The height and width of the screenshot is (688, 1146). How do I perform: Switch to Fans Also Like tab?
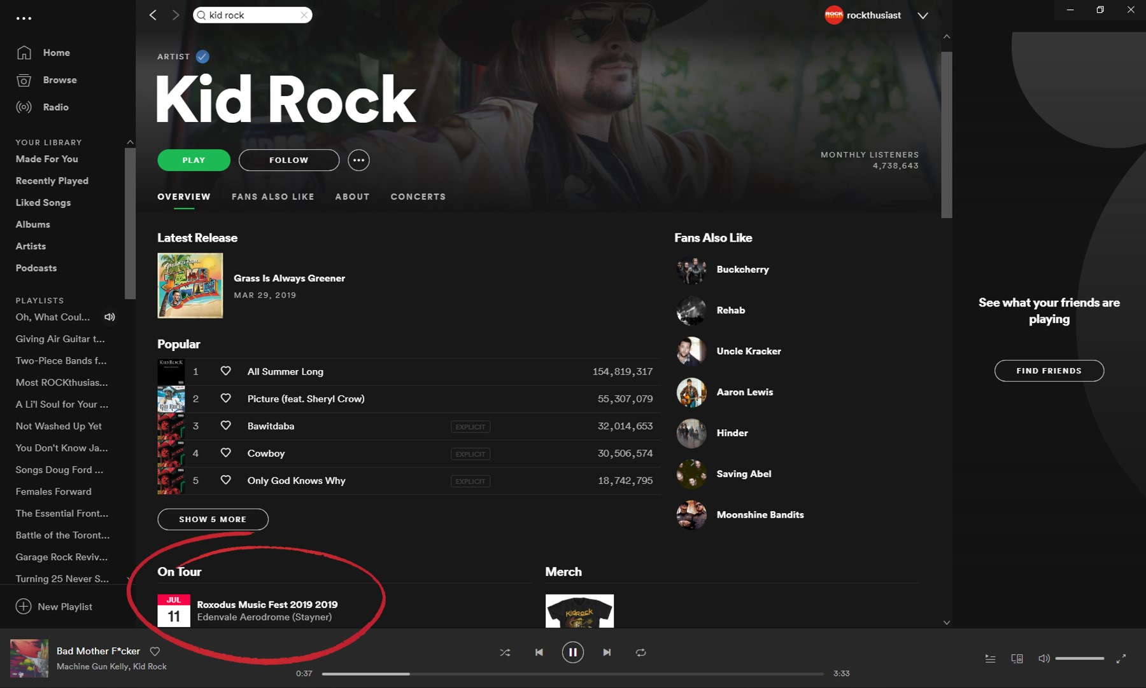273,196
